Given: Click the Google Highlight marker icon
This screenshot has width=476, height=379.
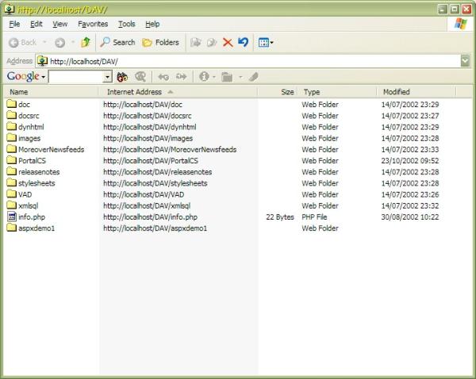Looking at the screenshot, I should (x=254, y=77).
